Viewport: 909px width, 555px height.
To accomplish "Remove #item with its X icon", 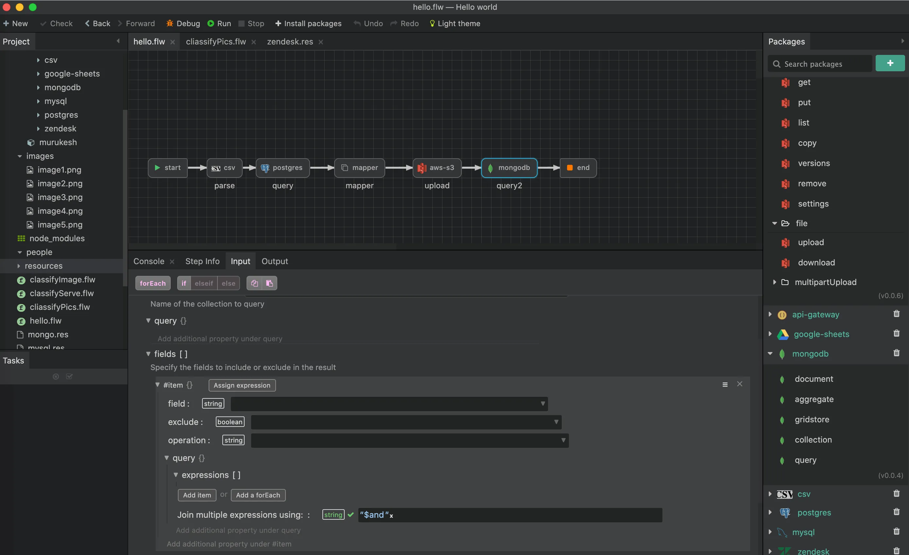I will click(x=739, y=384).
